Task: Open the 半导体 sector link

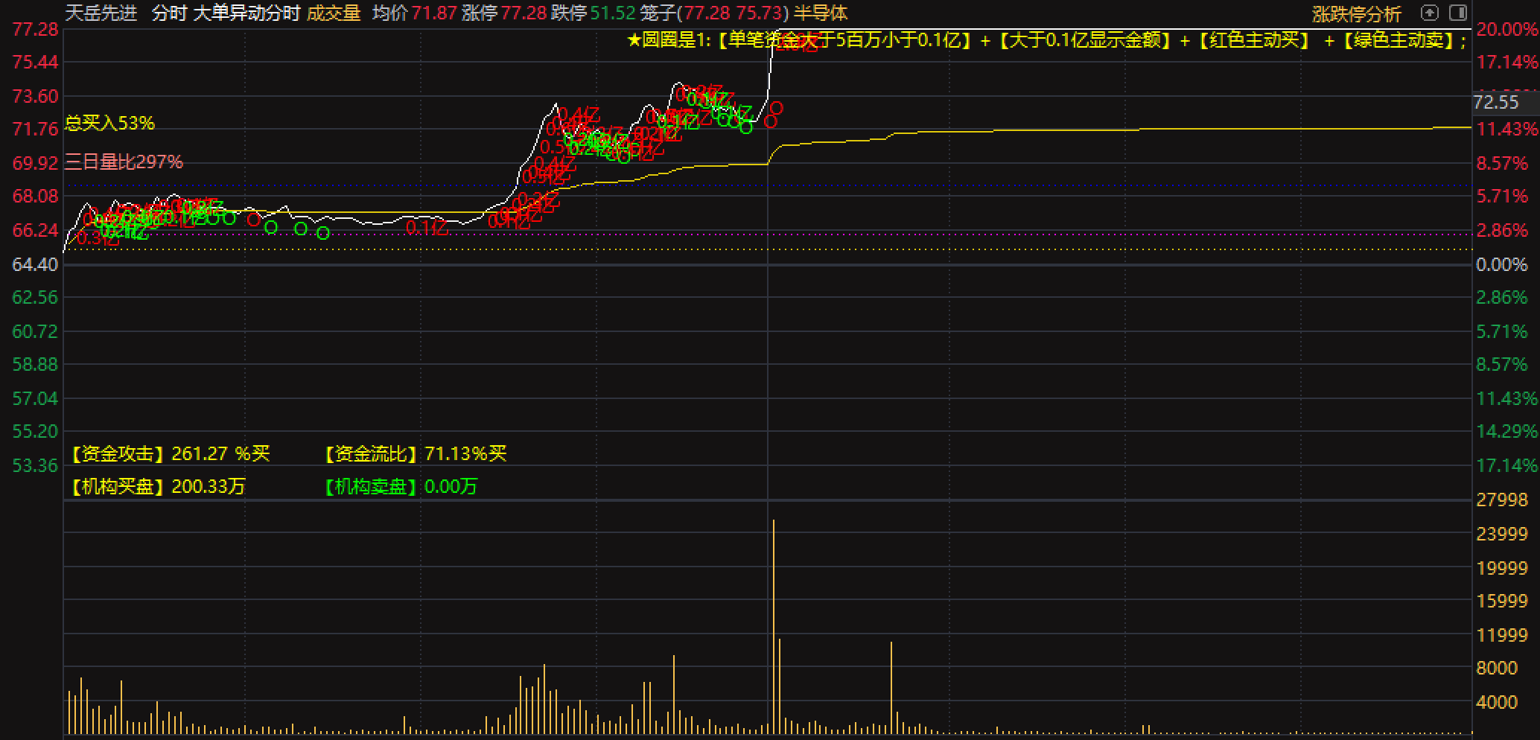Action: [x=821, y=13]
